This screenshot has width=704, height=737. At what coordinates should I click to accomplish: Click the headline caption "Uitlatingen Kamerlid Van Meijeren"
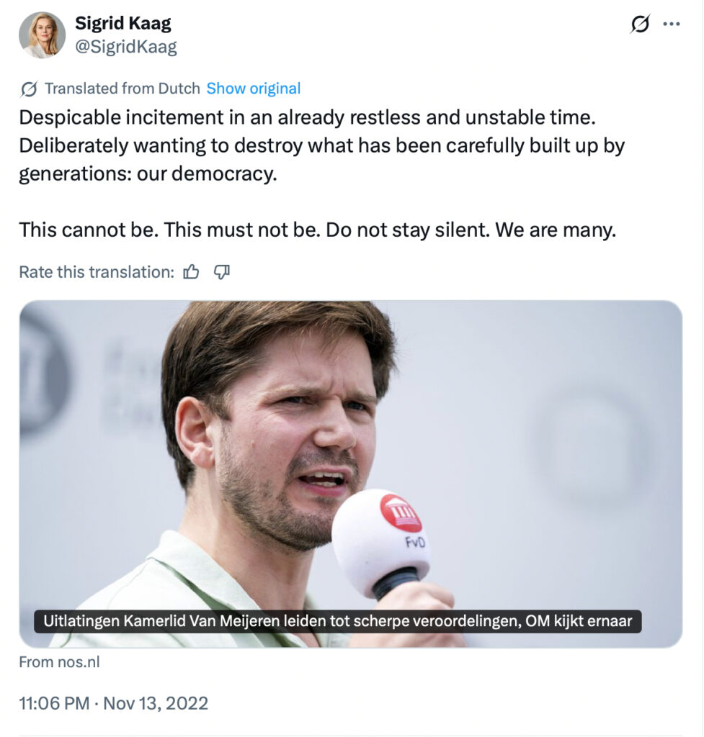tap(337, 621)
